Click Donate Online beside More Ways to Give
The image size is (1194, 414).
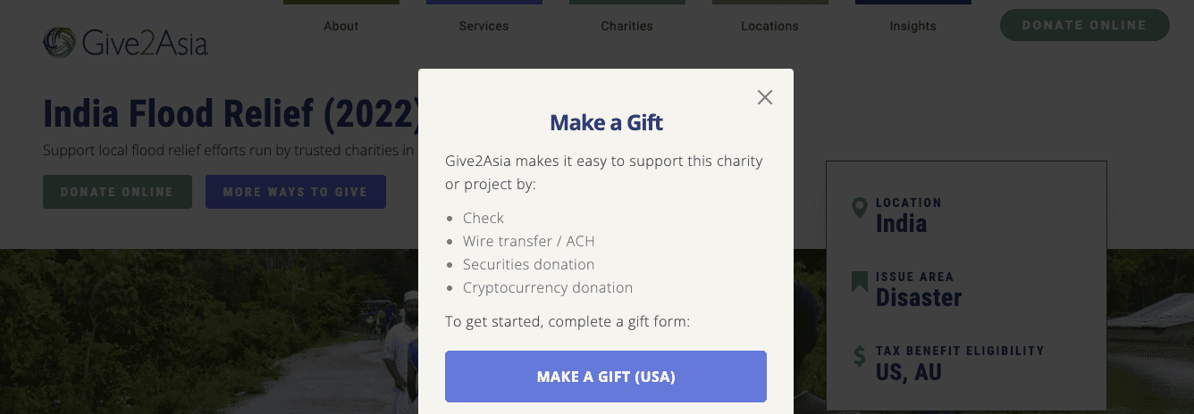click(117, 192)
